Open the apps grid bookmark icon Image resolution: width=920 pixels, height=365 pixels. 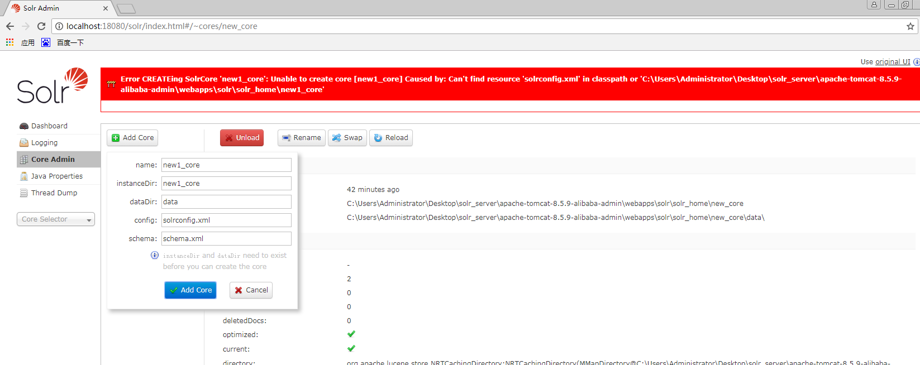tap(9, 42)
